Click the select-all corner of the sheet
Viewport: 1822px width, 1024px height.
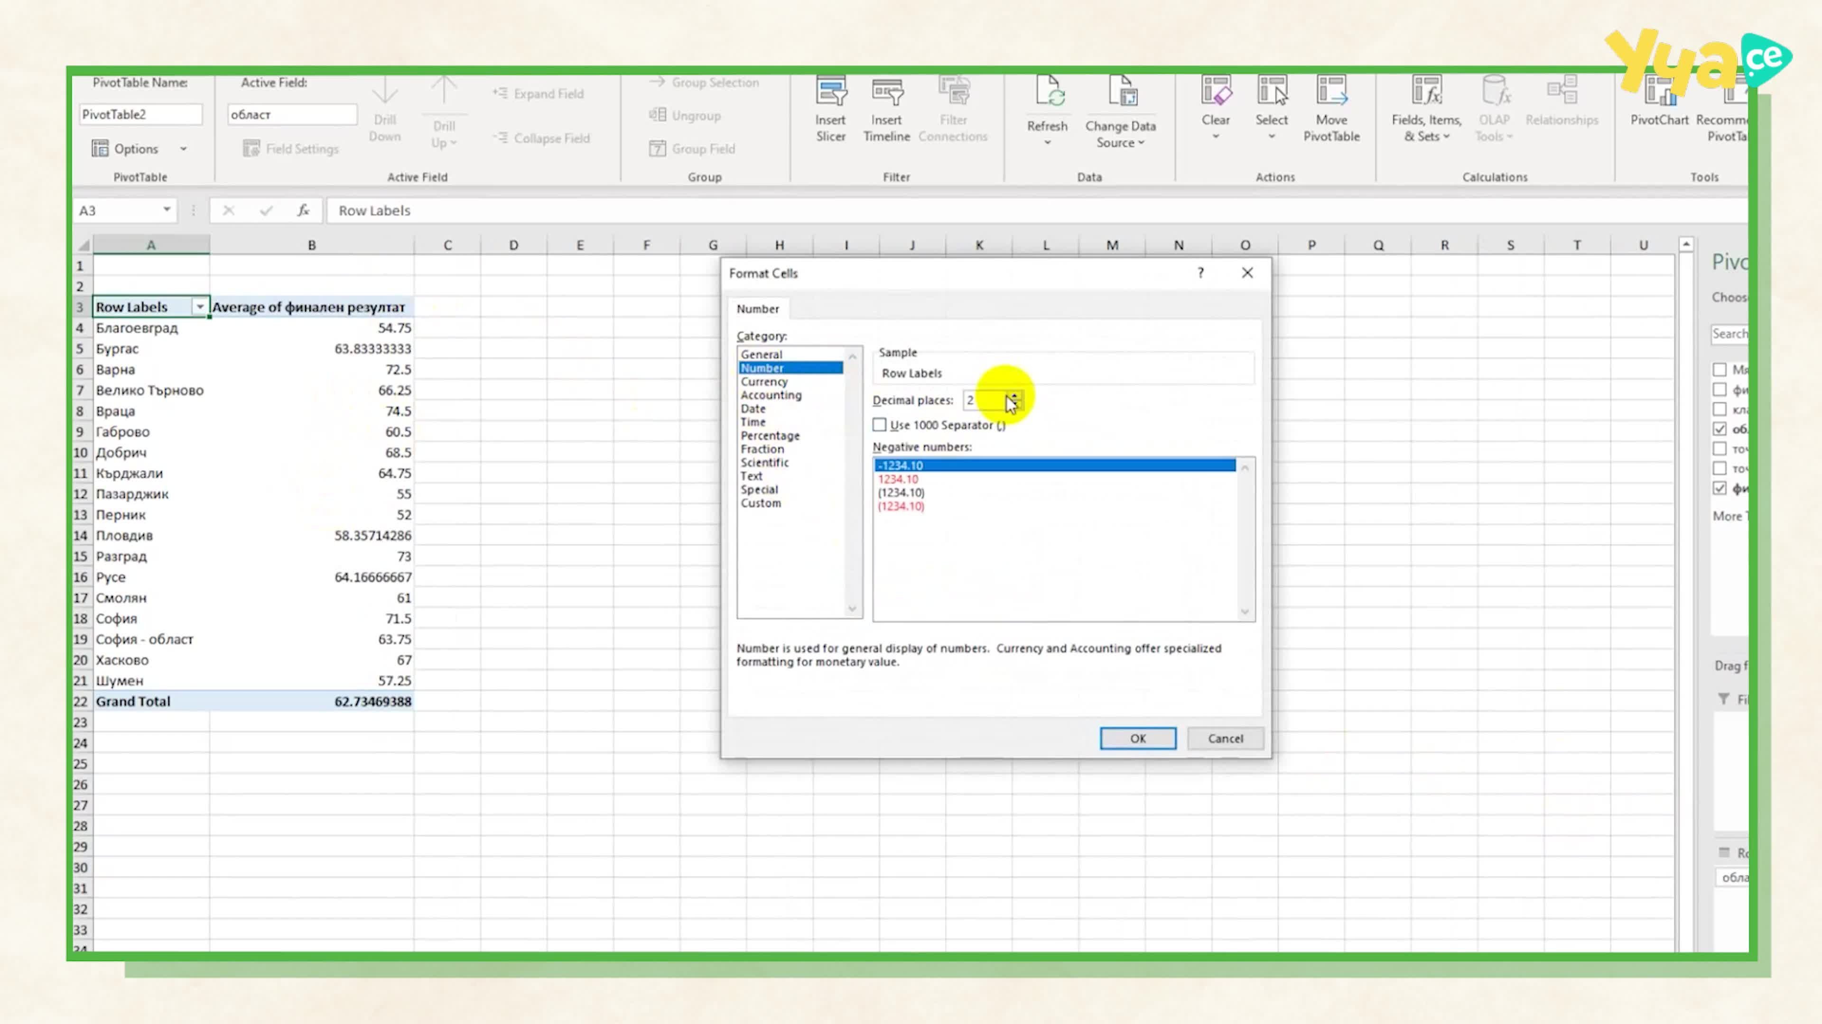point(84,245)
